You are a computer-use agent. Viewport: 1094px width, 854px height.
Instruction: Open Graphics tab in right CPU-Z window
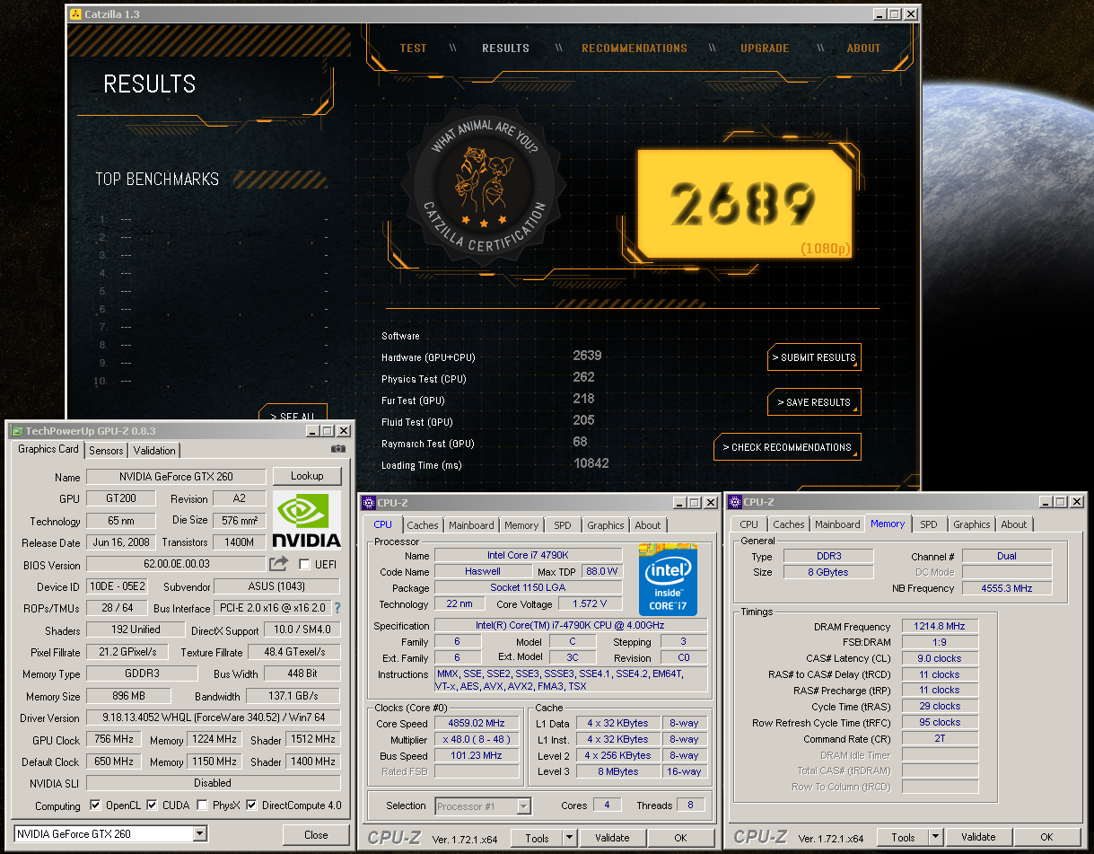click(972, 524)
